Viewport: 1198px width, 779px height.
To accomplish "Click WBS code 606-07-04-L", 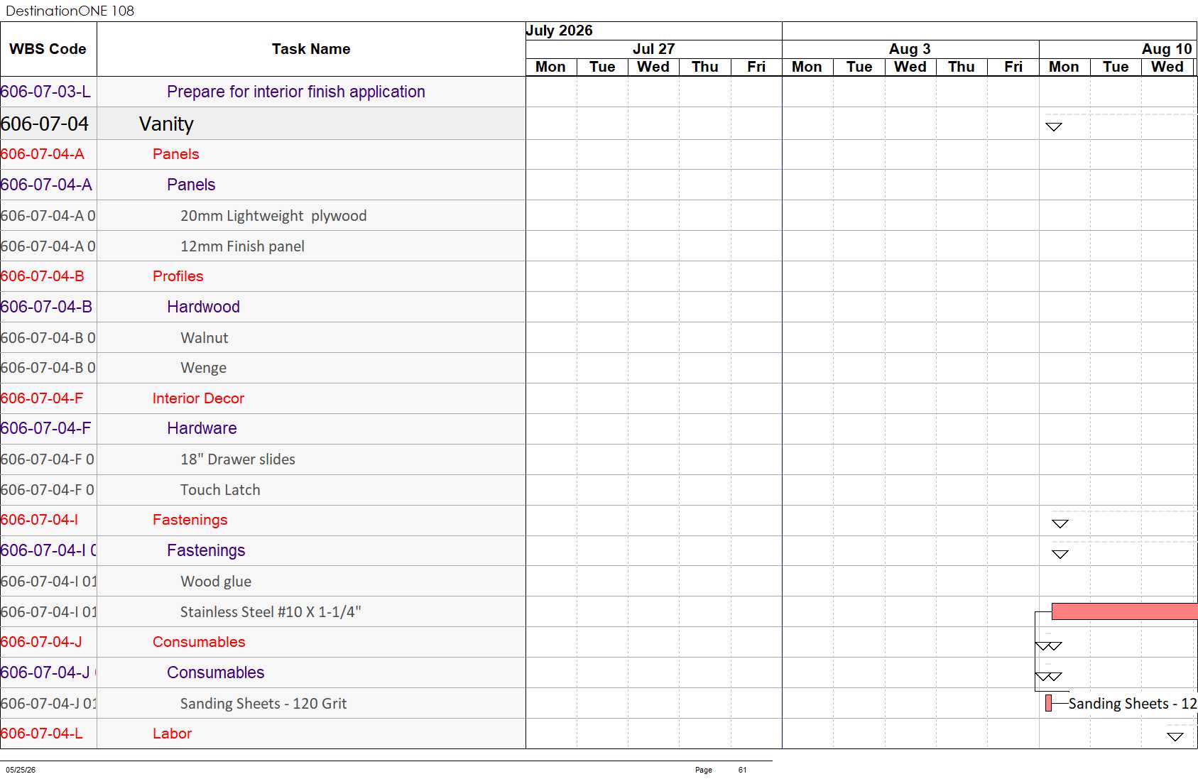I will pyautogui.click(x=42, y=734).
